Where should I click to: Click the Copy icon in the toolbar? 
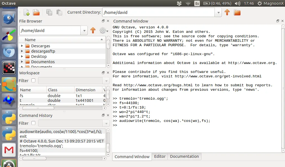[x=49, y=12]
